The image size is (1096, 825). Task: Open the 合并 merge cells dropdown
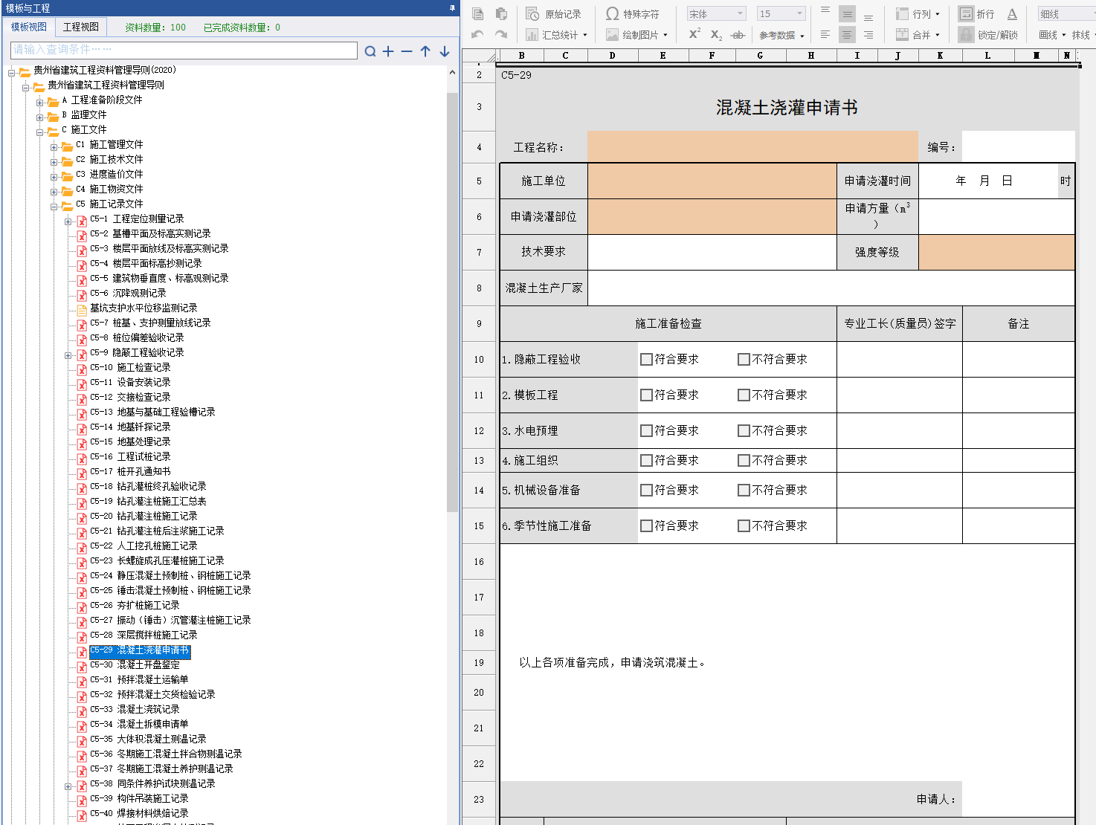[918, 35]
